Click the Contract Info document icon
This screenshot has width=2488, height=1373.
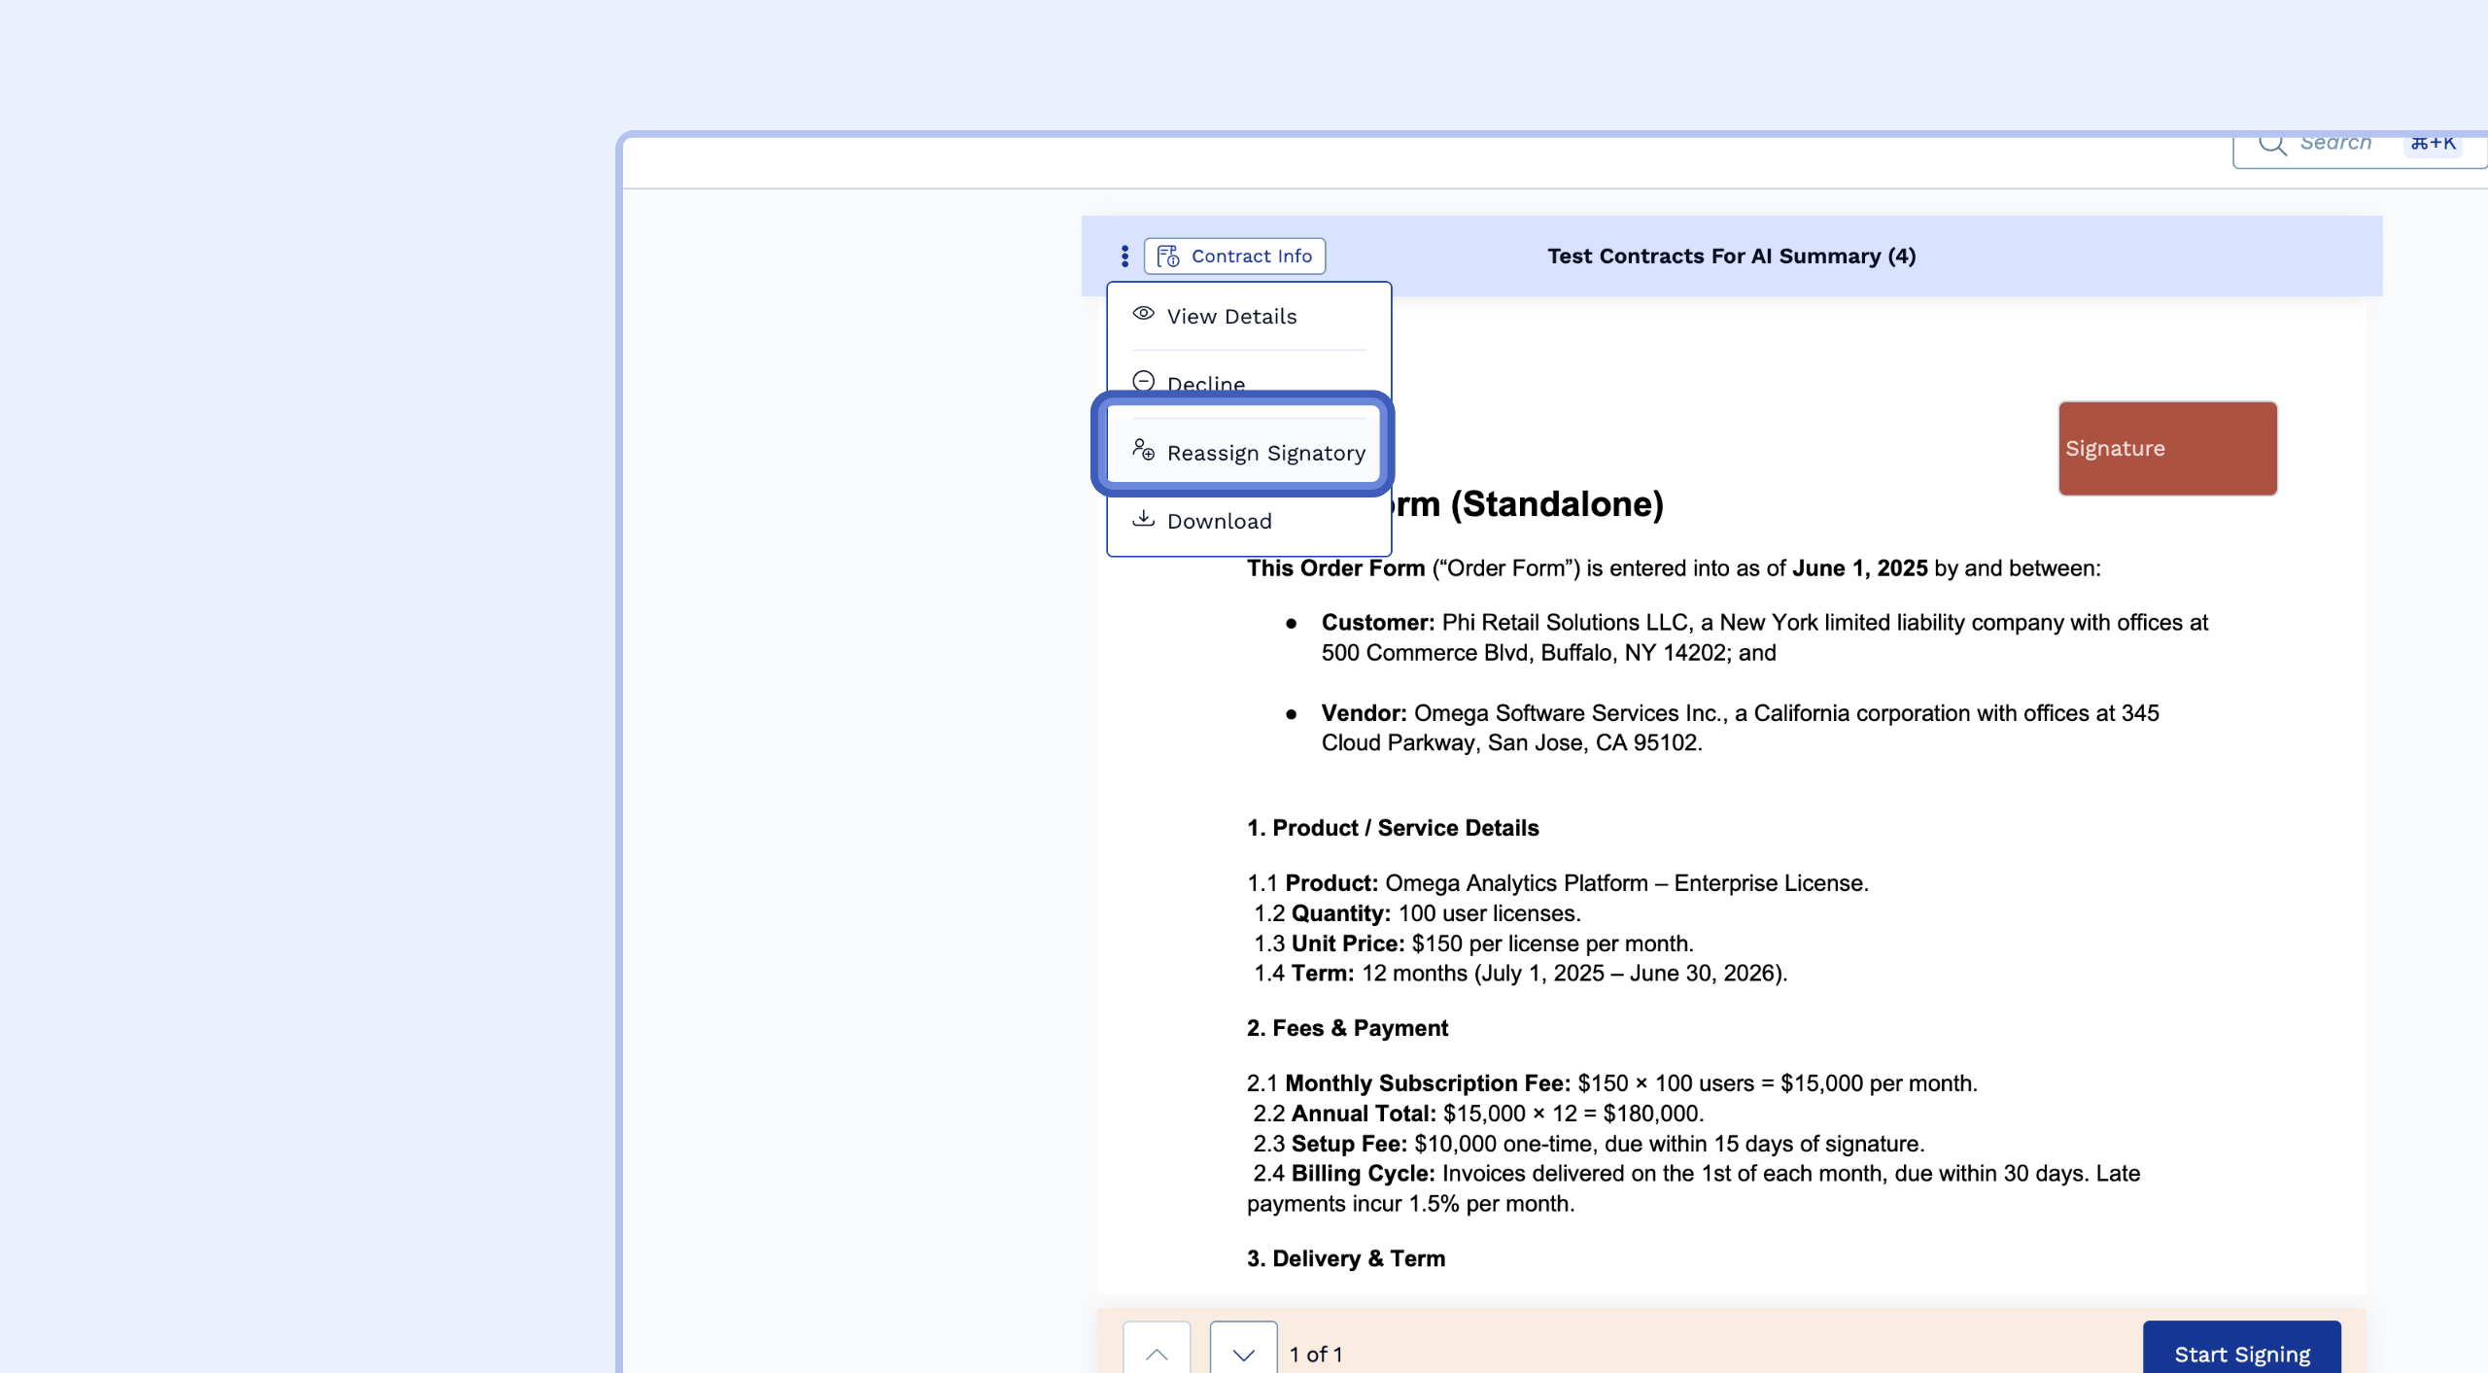coord(1167,256)
